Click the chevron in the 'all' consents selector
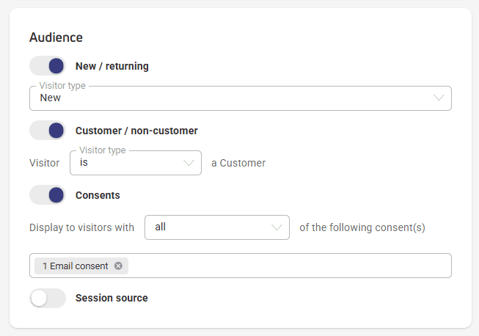The width and height of the screenshot is (479, 336). pyautogui.click(x=277, y=227)
